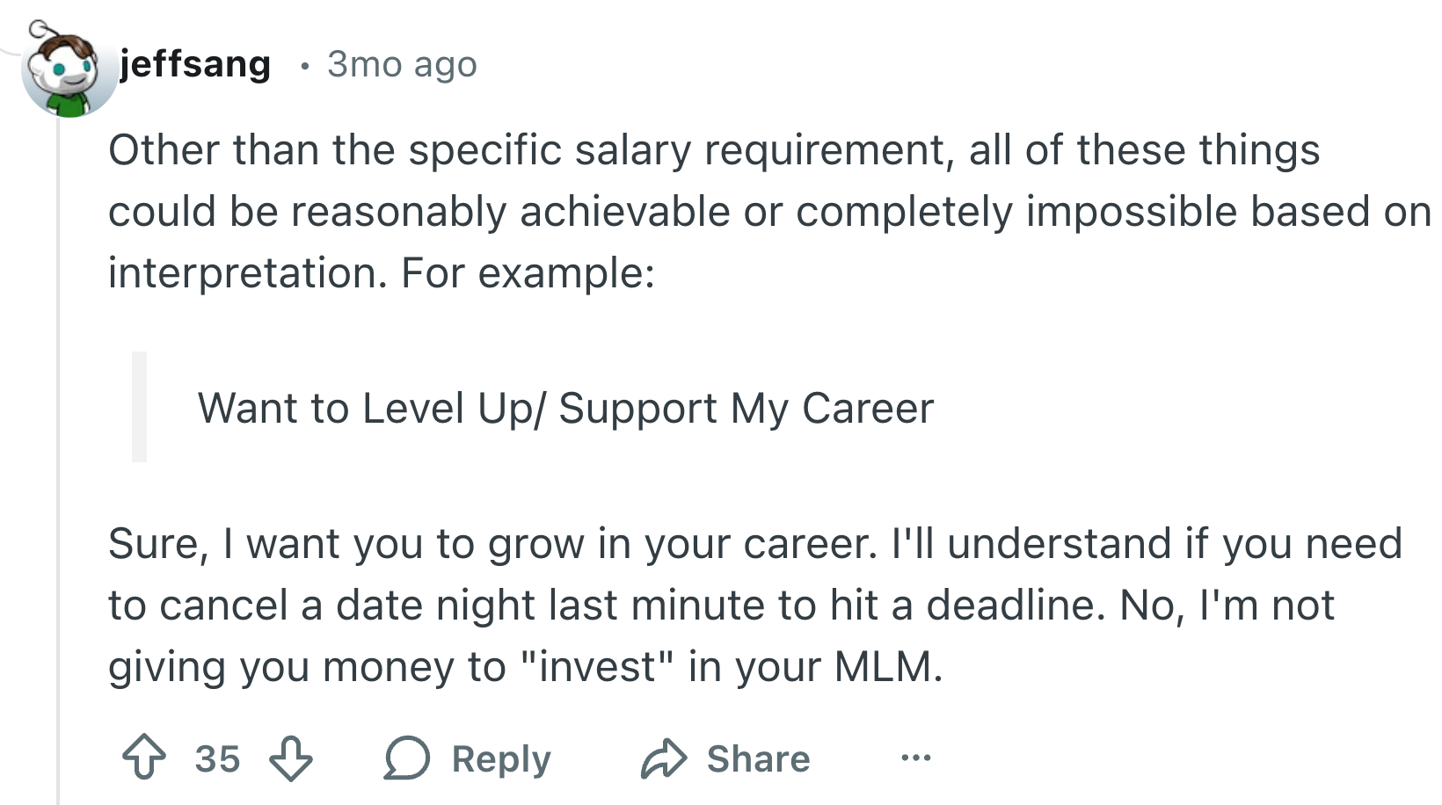Upvote jeffsang's comment
This screenshot has height=805, width=1442.
tap(144, 758)
